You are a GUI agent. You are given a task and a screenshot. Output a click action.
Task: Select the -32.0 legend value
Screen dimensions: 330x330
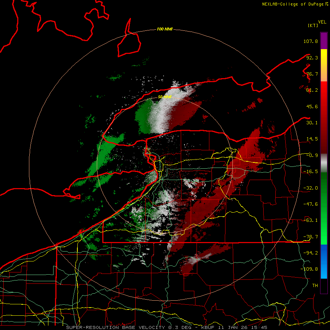311,188
